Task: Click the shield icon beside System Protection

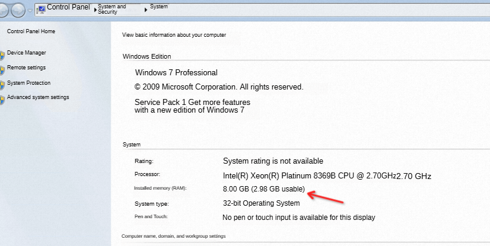Action: (x=2, y=85)
